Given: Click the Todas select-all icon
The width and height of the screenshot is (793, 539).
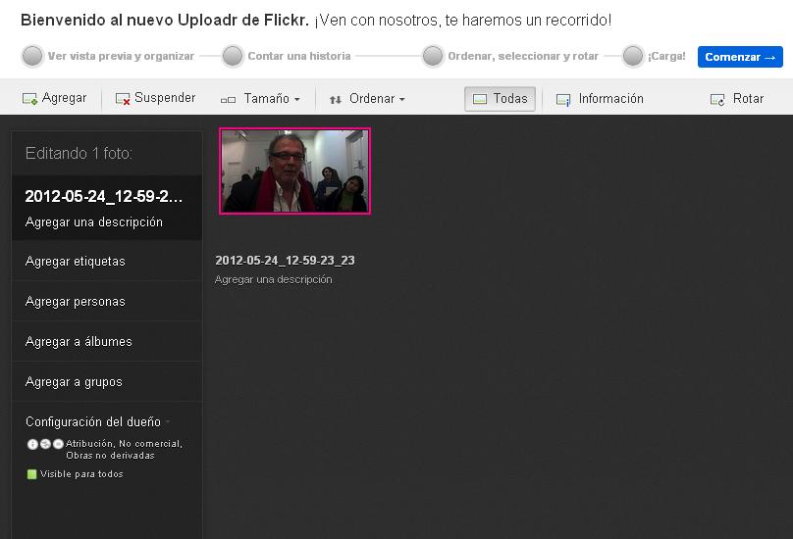Looking at the screenshot, I should 480,99.
